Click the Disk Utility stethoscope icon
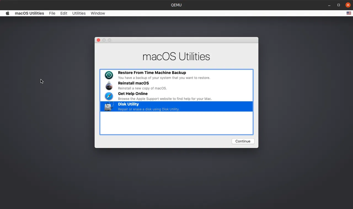 pyautogui.click(x=109, y=107)
